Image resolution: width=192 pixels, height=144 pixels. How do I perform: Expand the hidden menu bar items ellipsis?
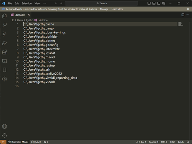[x=45, y=3]
